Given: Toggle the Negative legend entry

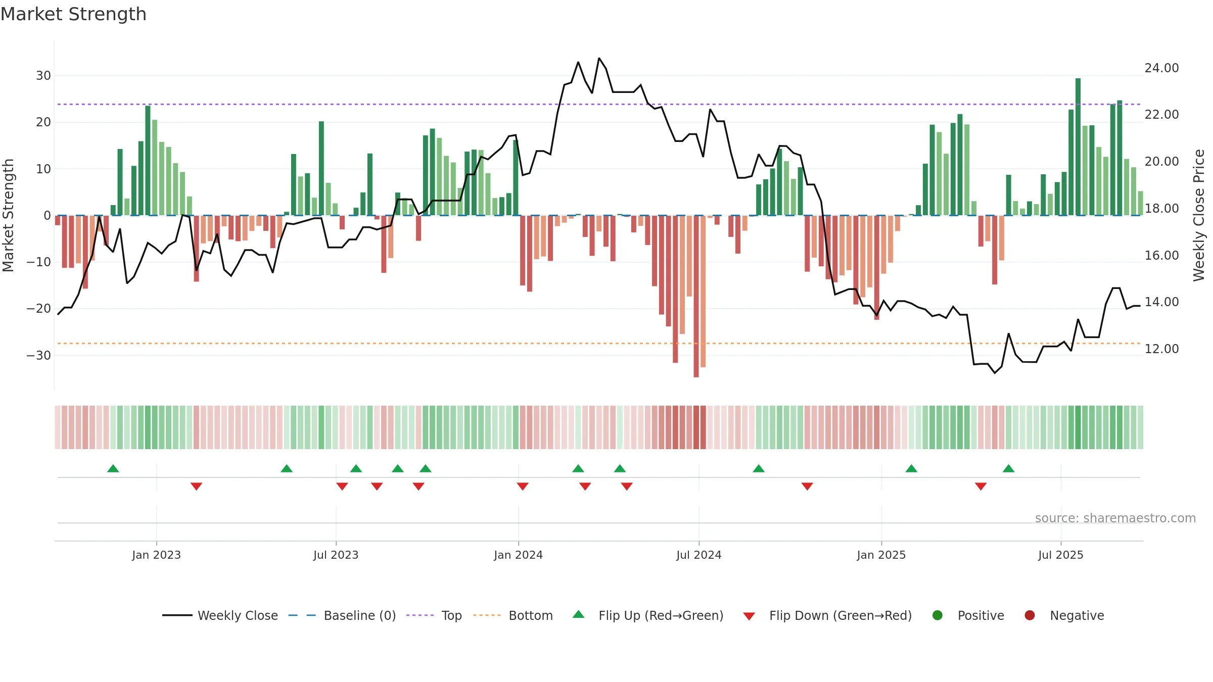Looking at the screenshot, I should pyautogui.click(x=1064, y=615).
